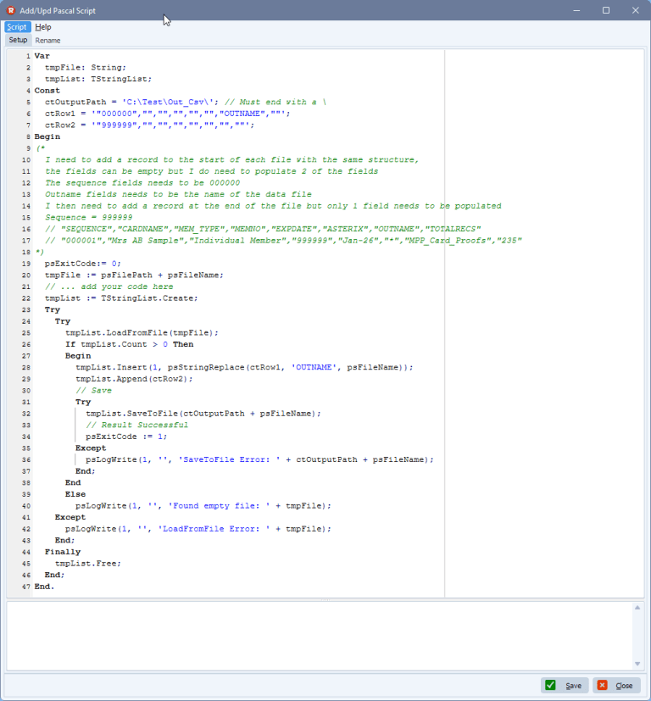Click the 'LoadFromFile Error' psLogWrite line
The width and height of the screenshot is (651, 701).
click(x=198, y=529)
